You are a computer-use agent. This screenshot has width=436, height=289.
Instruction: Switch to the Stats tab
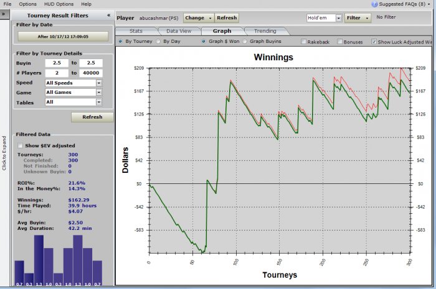[x=136, y=31]
